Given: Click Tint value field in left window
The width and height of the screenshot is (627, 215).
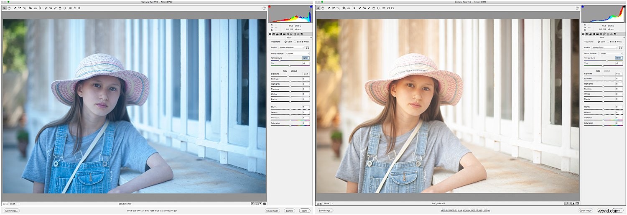Looking at the screenshot, I should pos(306,63).
